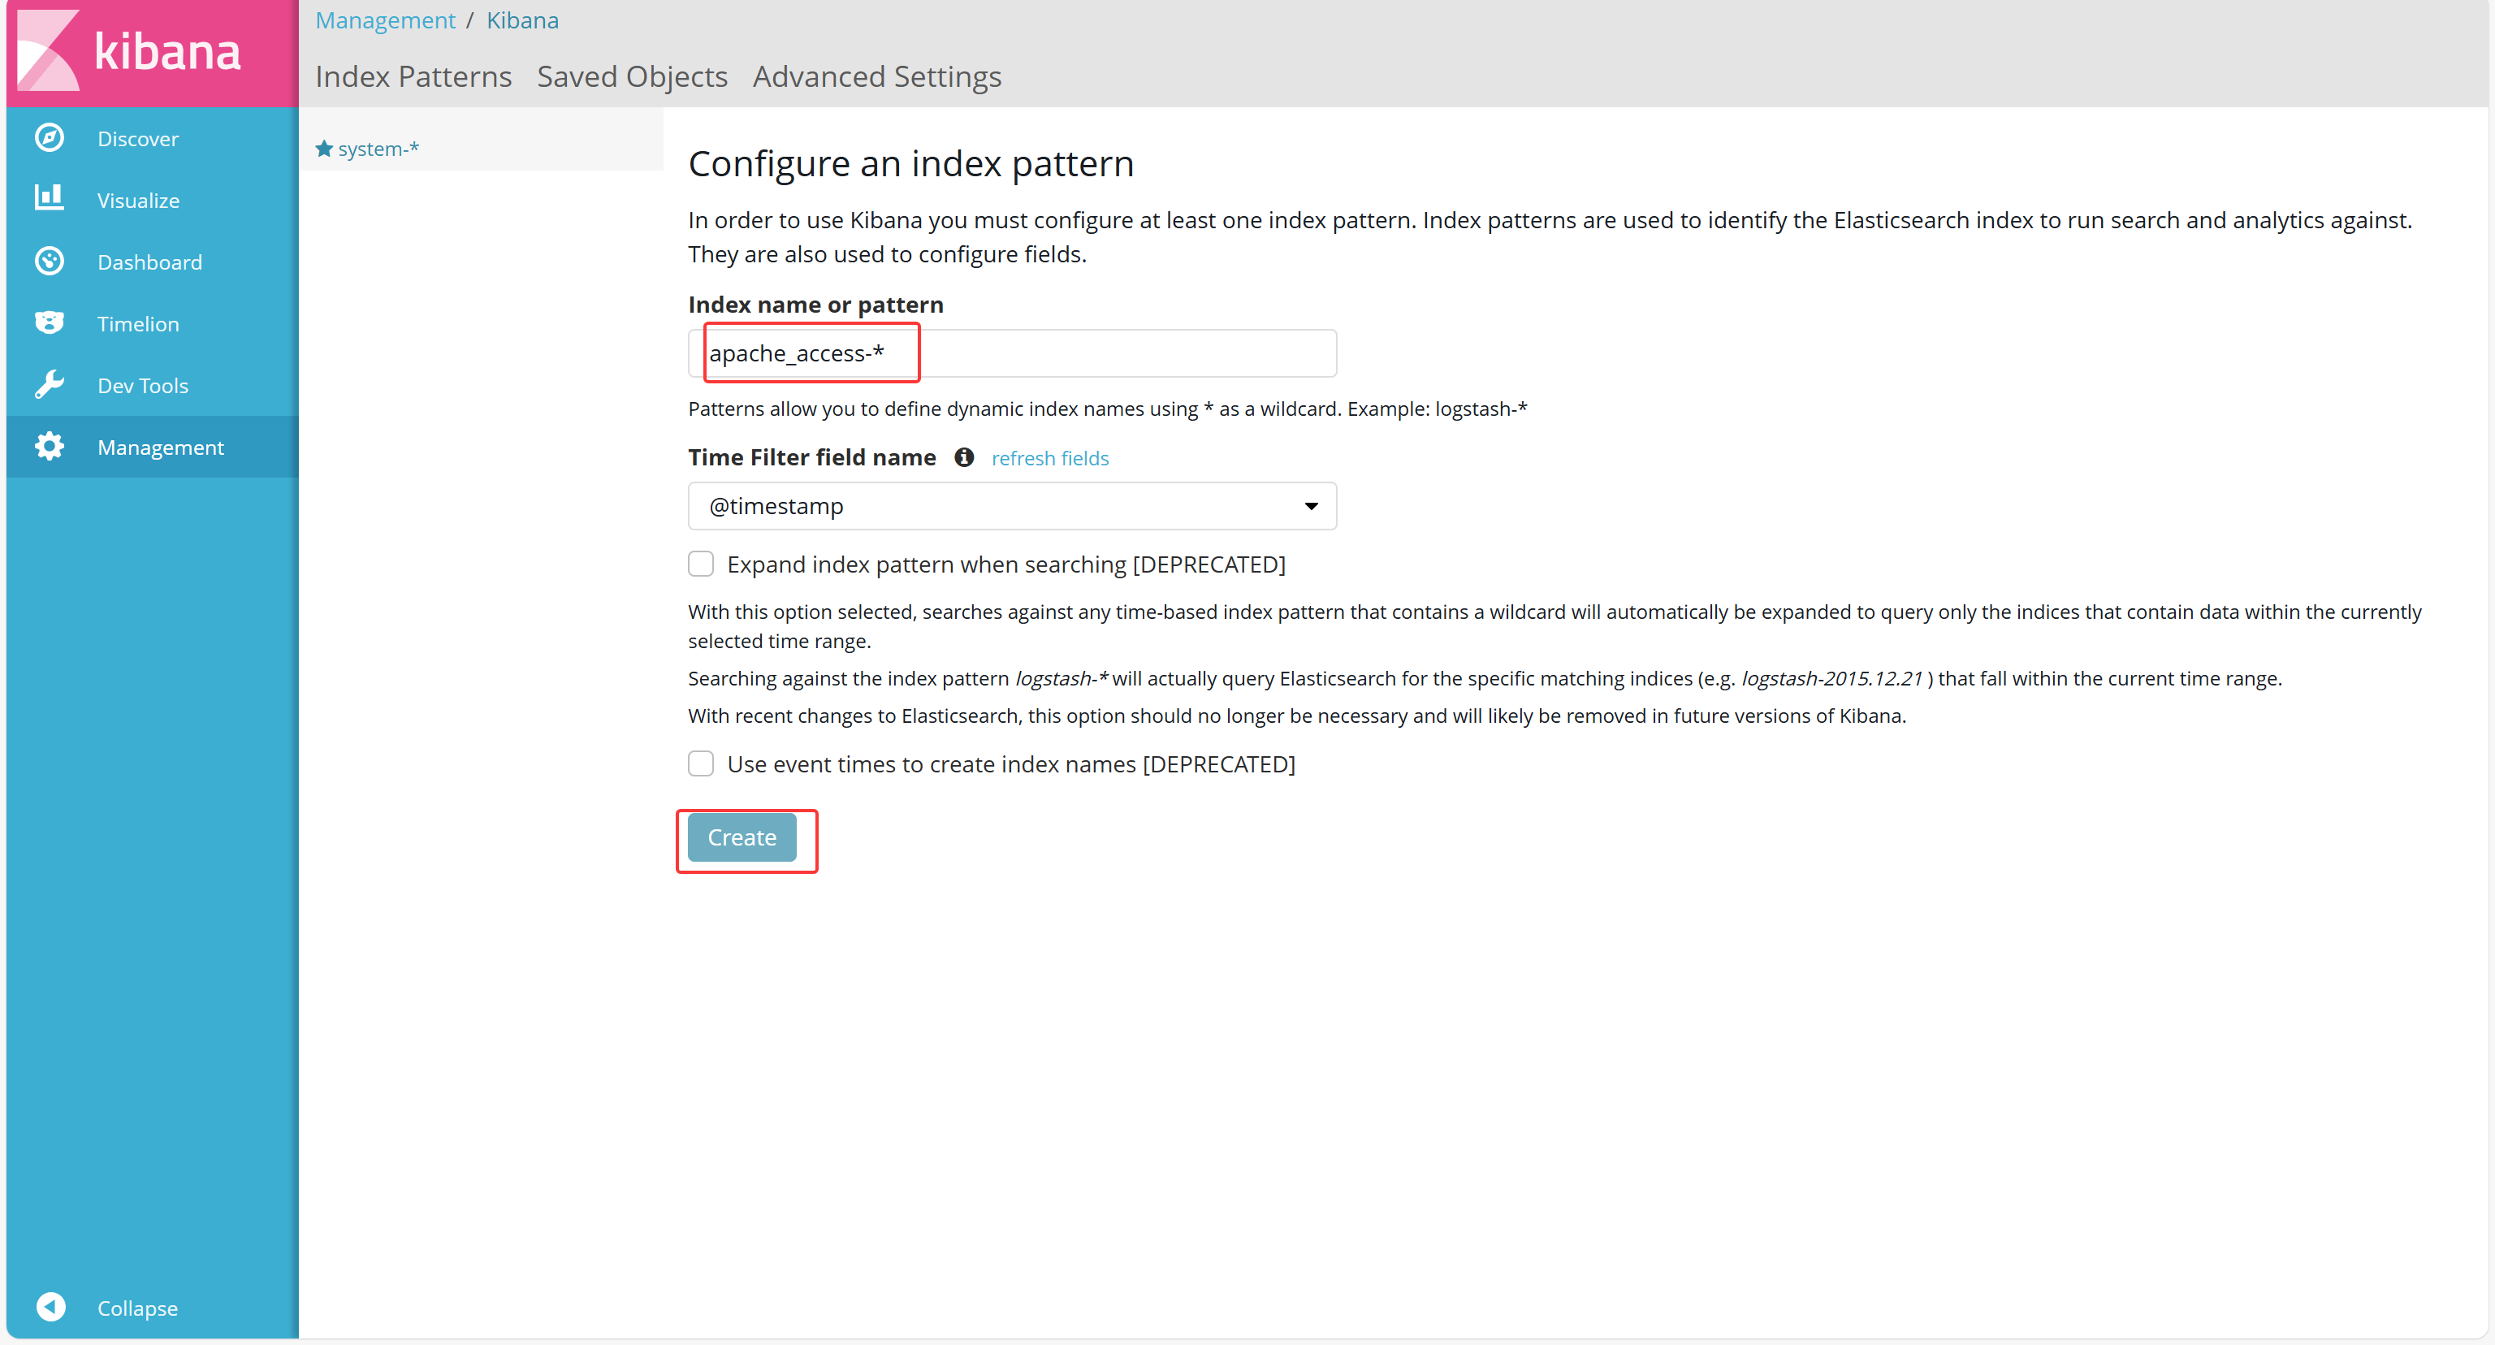Click the Time Filter info icon
The height and width of the screenshot is (1345, 2495).
(964, 457)
